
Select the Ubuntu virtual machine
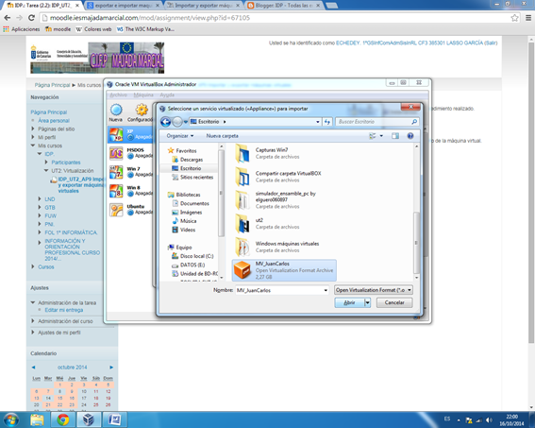[x=131, y=210]
